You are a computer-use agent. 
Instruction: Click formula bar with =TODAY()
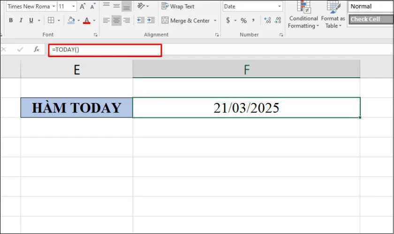(x=105, y=50)
